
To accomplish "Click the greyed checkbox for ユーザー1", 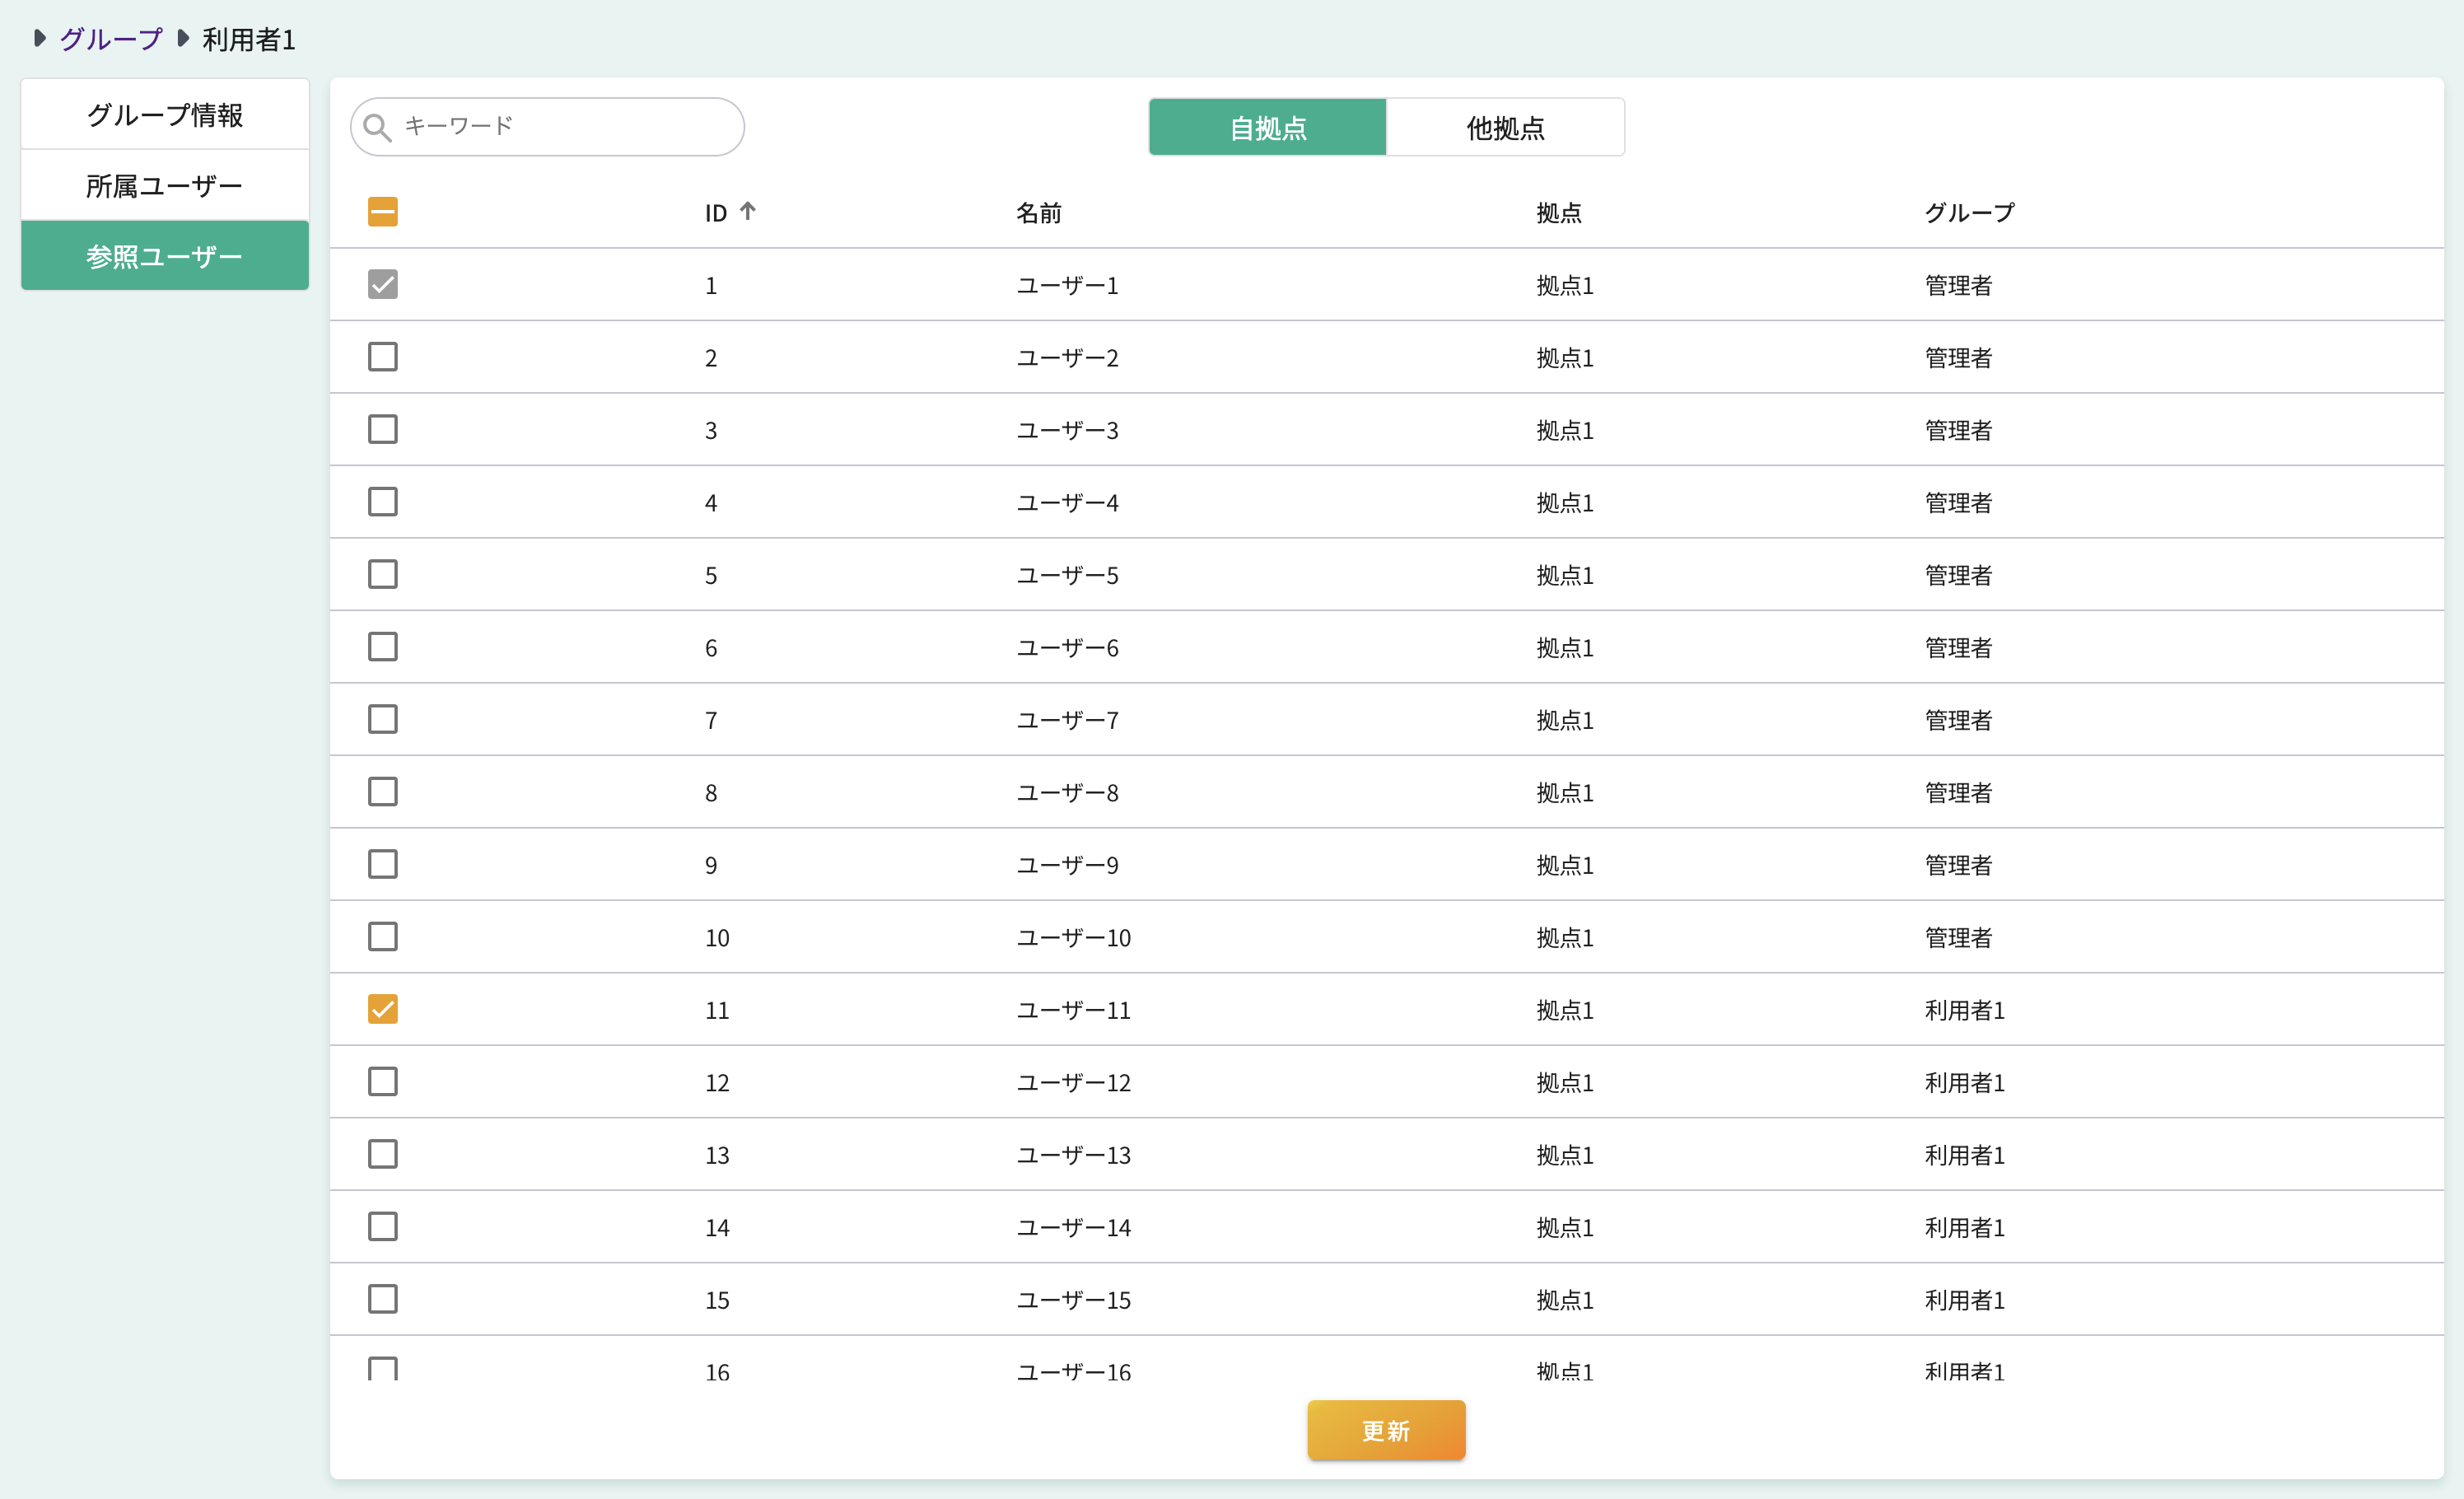I will click(382, 284).
